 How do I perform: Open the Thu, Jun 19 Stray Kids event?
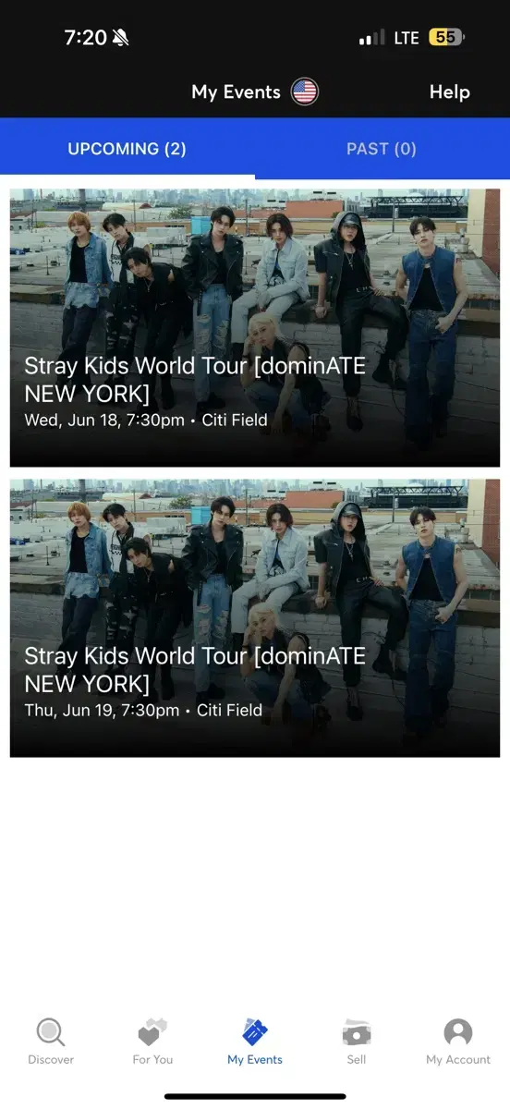pos(255,618)
